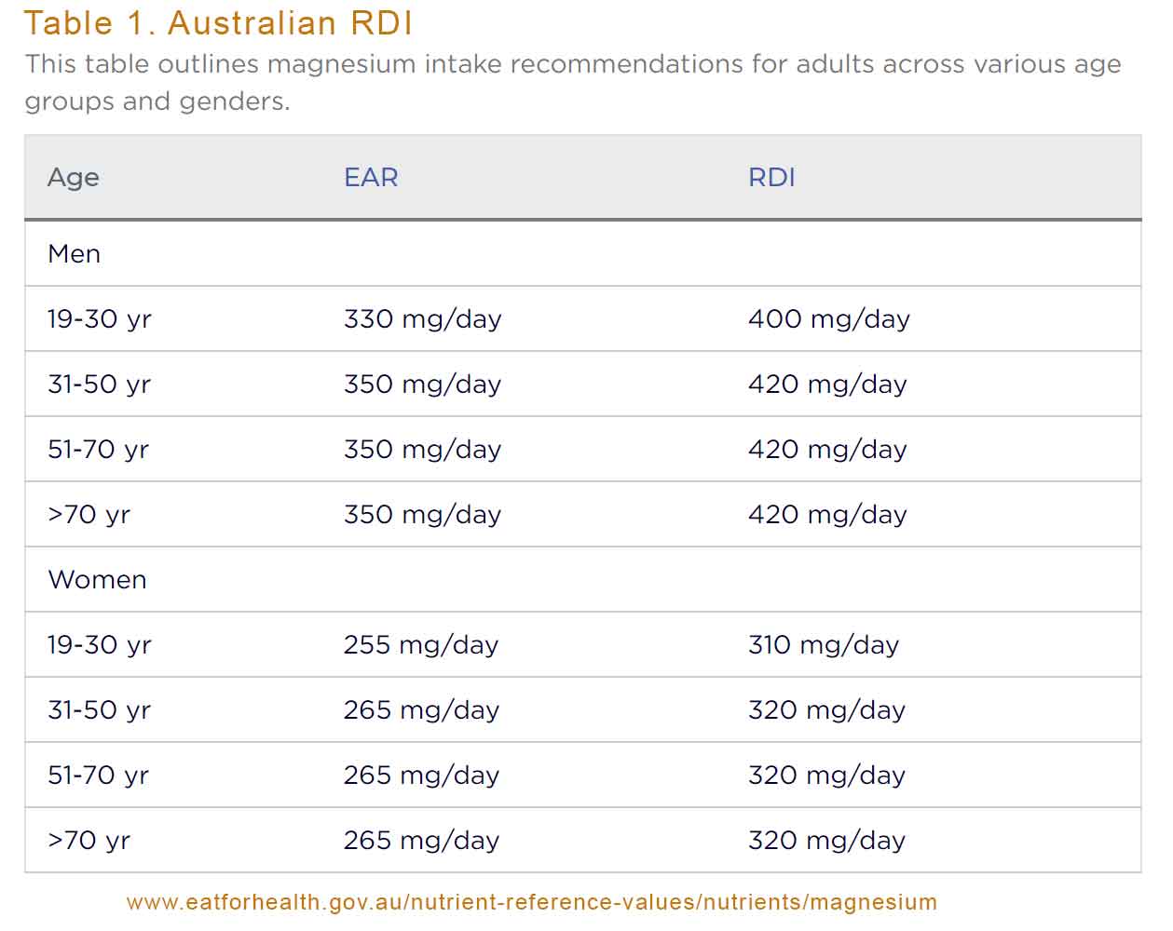Click men's >70 yr EAR value

tap(422, 514)
